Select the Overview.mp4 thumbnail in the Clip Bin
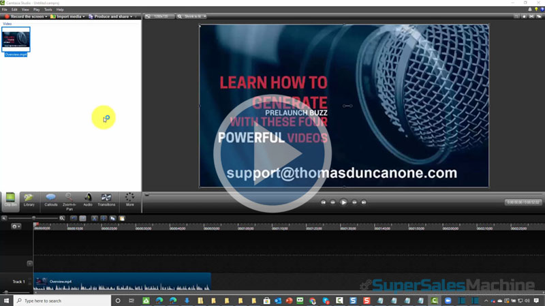This screenshot has width=545, height=306. click(16, 40)
